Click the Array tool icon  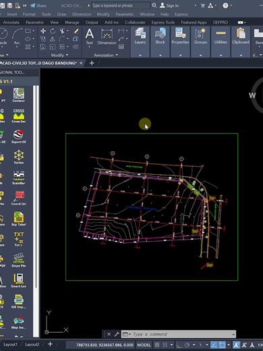[x=62, y=47]
